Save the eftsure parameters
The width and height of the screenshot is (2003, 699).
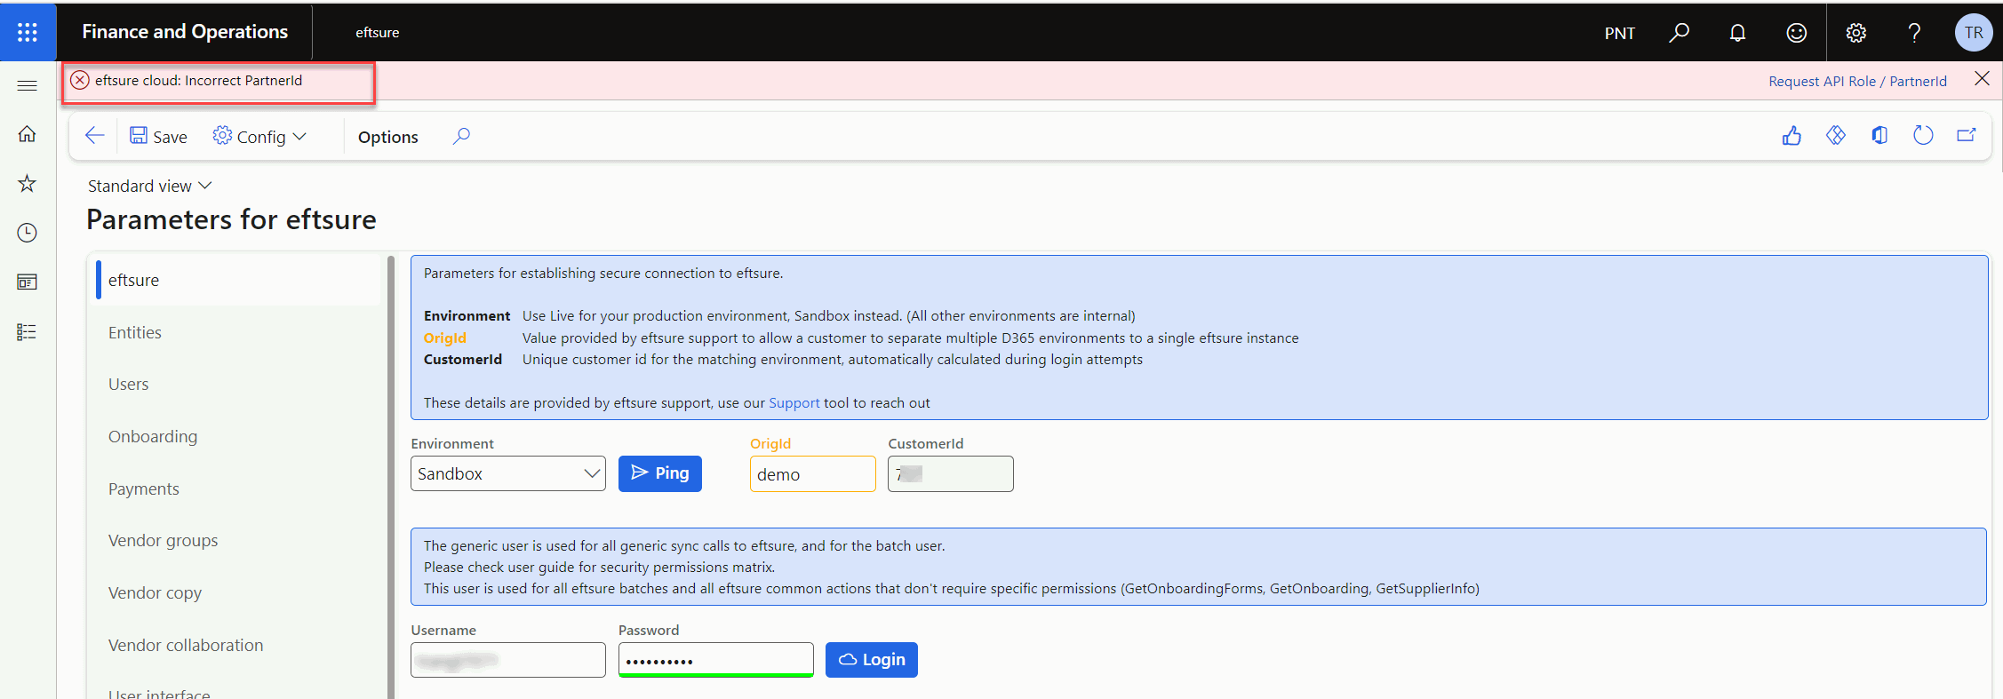click(x=158, y=136)
